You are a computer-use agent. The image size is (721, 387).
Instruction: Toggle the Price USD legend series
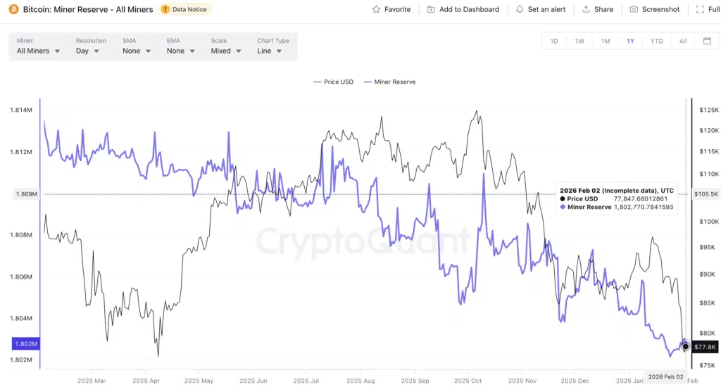click(334, 82)
